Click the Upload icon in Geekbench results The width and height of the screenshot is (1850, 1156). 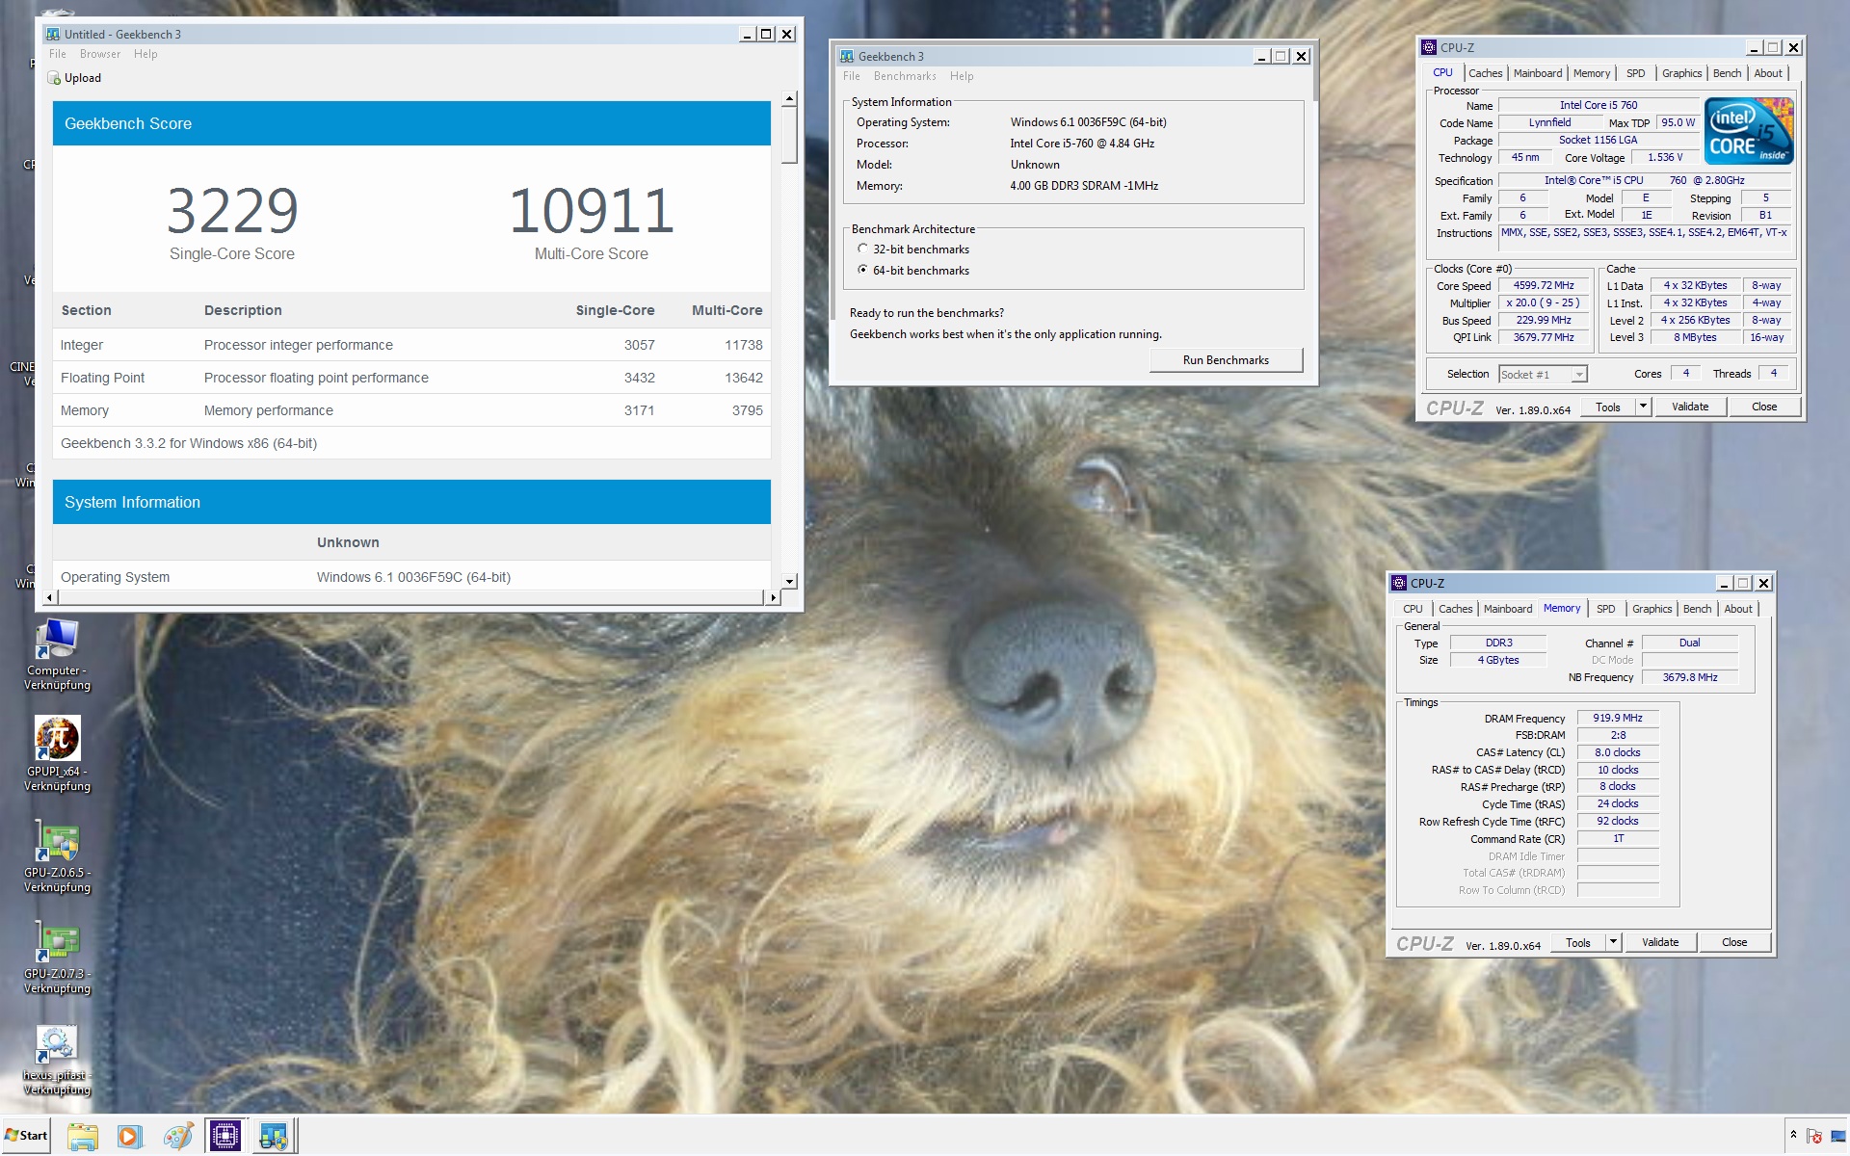(53, 78)
